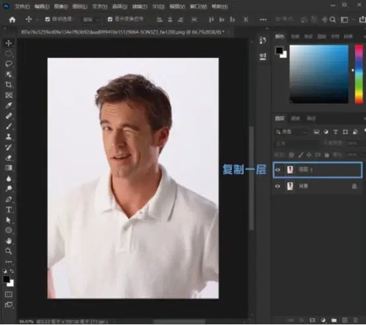The image size is (366, 325).
Task: Open the History panel icon in collapsed dock
Action: pyautogui.click(x=263, y=40)
